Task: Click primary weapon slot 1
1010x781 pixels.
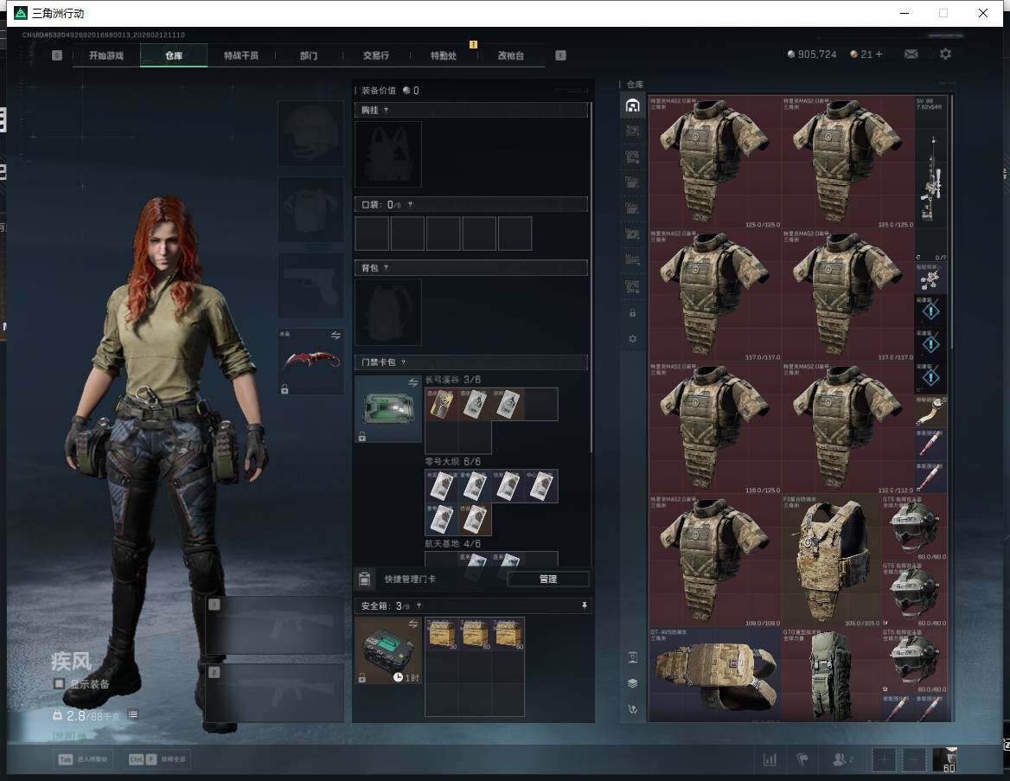Action: tap(275, 625)
